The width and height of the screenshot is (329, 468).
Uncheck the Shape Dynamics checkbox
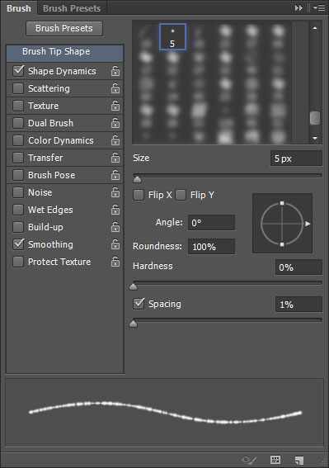pyautogui.click(x=18, y=71)
